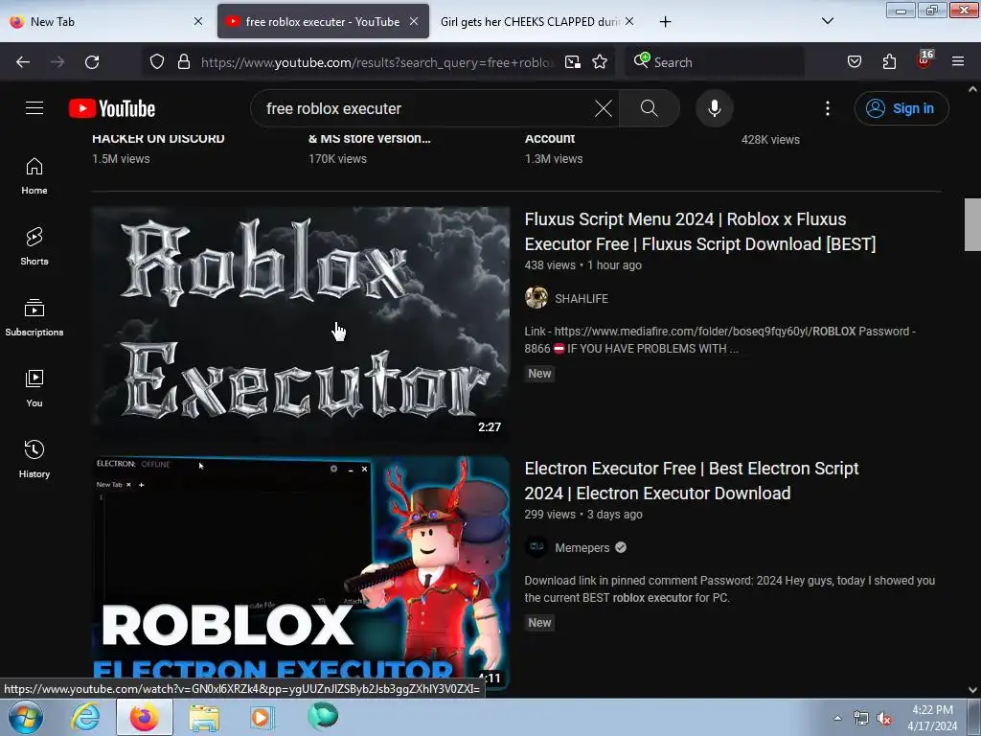Click the page vertical scrollbar thumb
Screen dimensions: 981x736
tap(972, 224)
